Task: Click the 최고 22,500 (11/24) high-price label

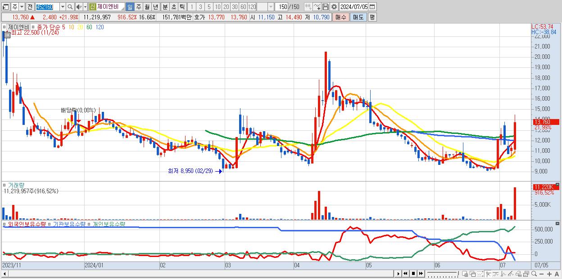Action: pyautogui.click(x=35, y=33)
